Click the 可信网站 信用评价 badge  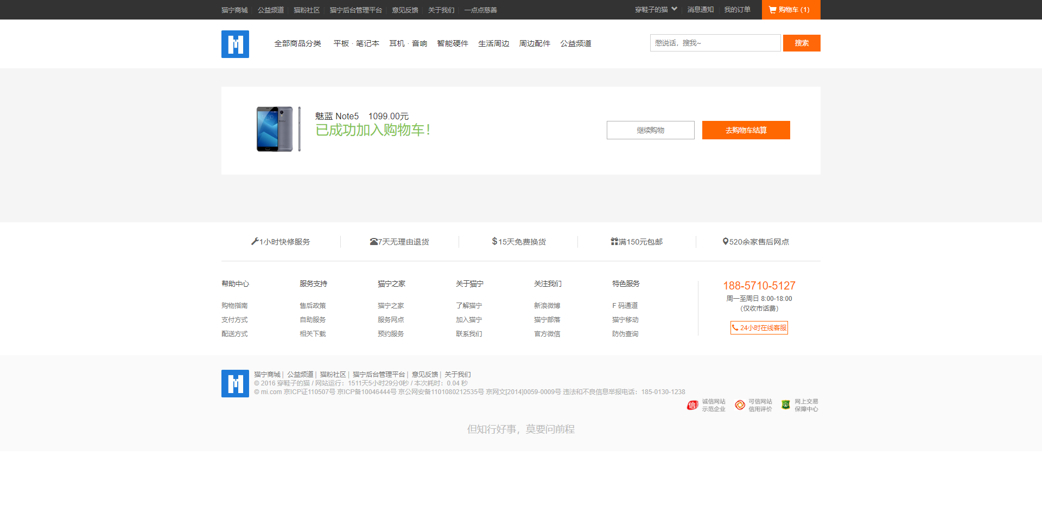(x=753, y=406)
